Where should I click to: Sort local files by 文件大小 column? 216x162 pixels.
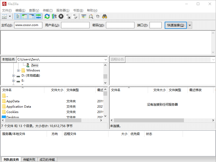(55, 90)
